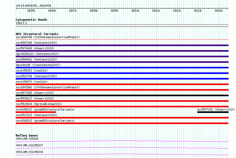Click the blue bar under nsv6520744
Viewport: 236px width, 158px height.
pos(122,79)
